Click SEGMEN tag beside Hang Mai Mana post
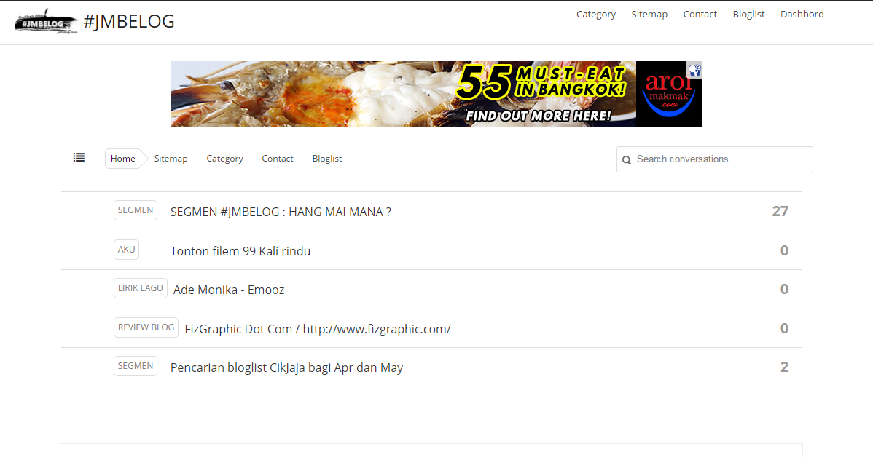The height and width of the screenshot is (457, 873). [136, 210]
